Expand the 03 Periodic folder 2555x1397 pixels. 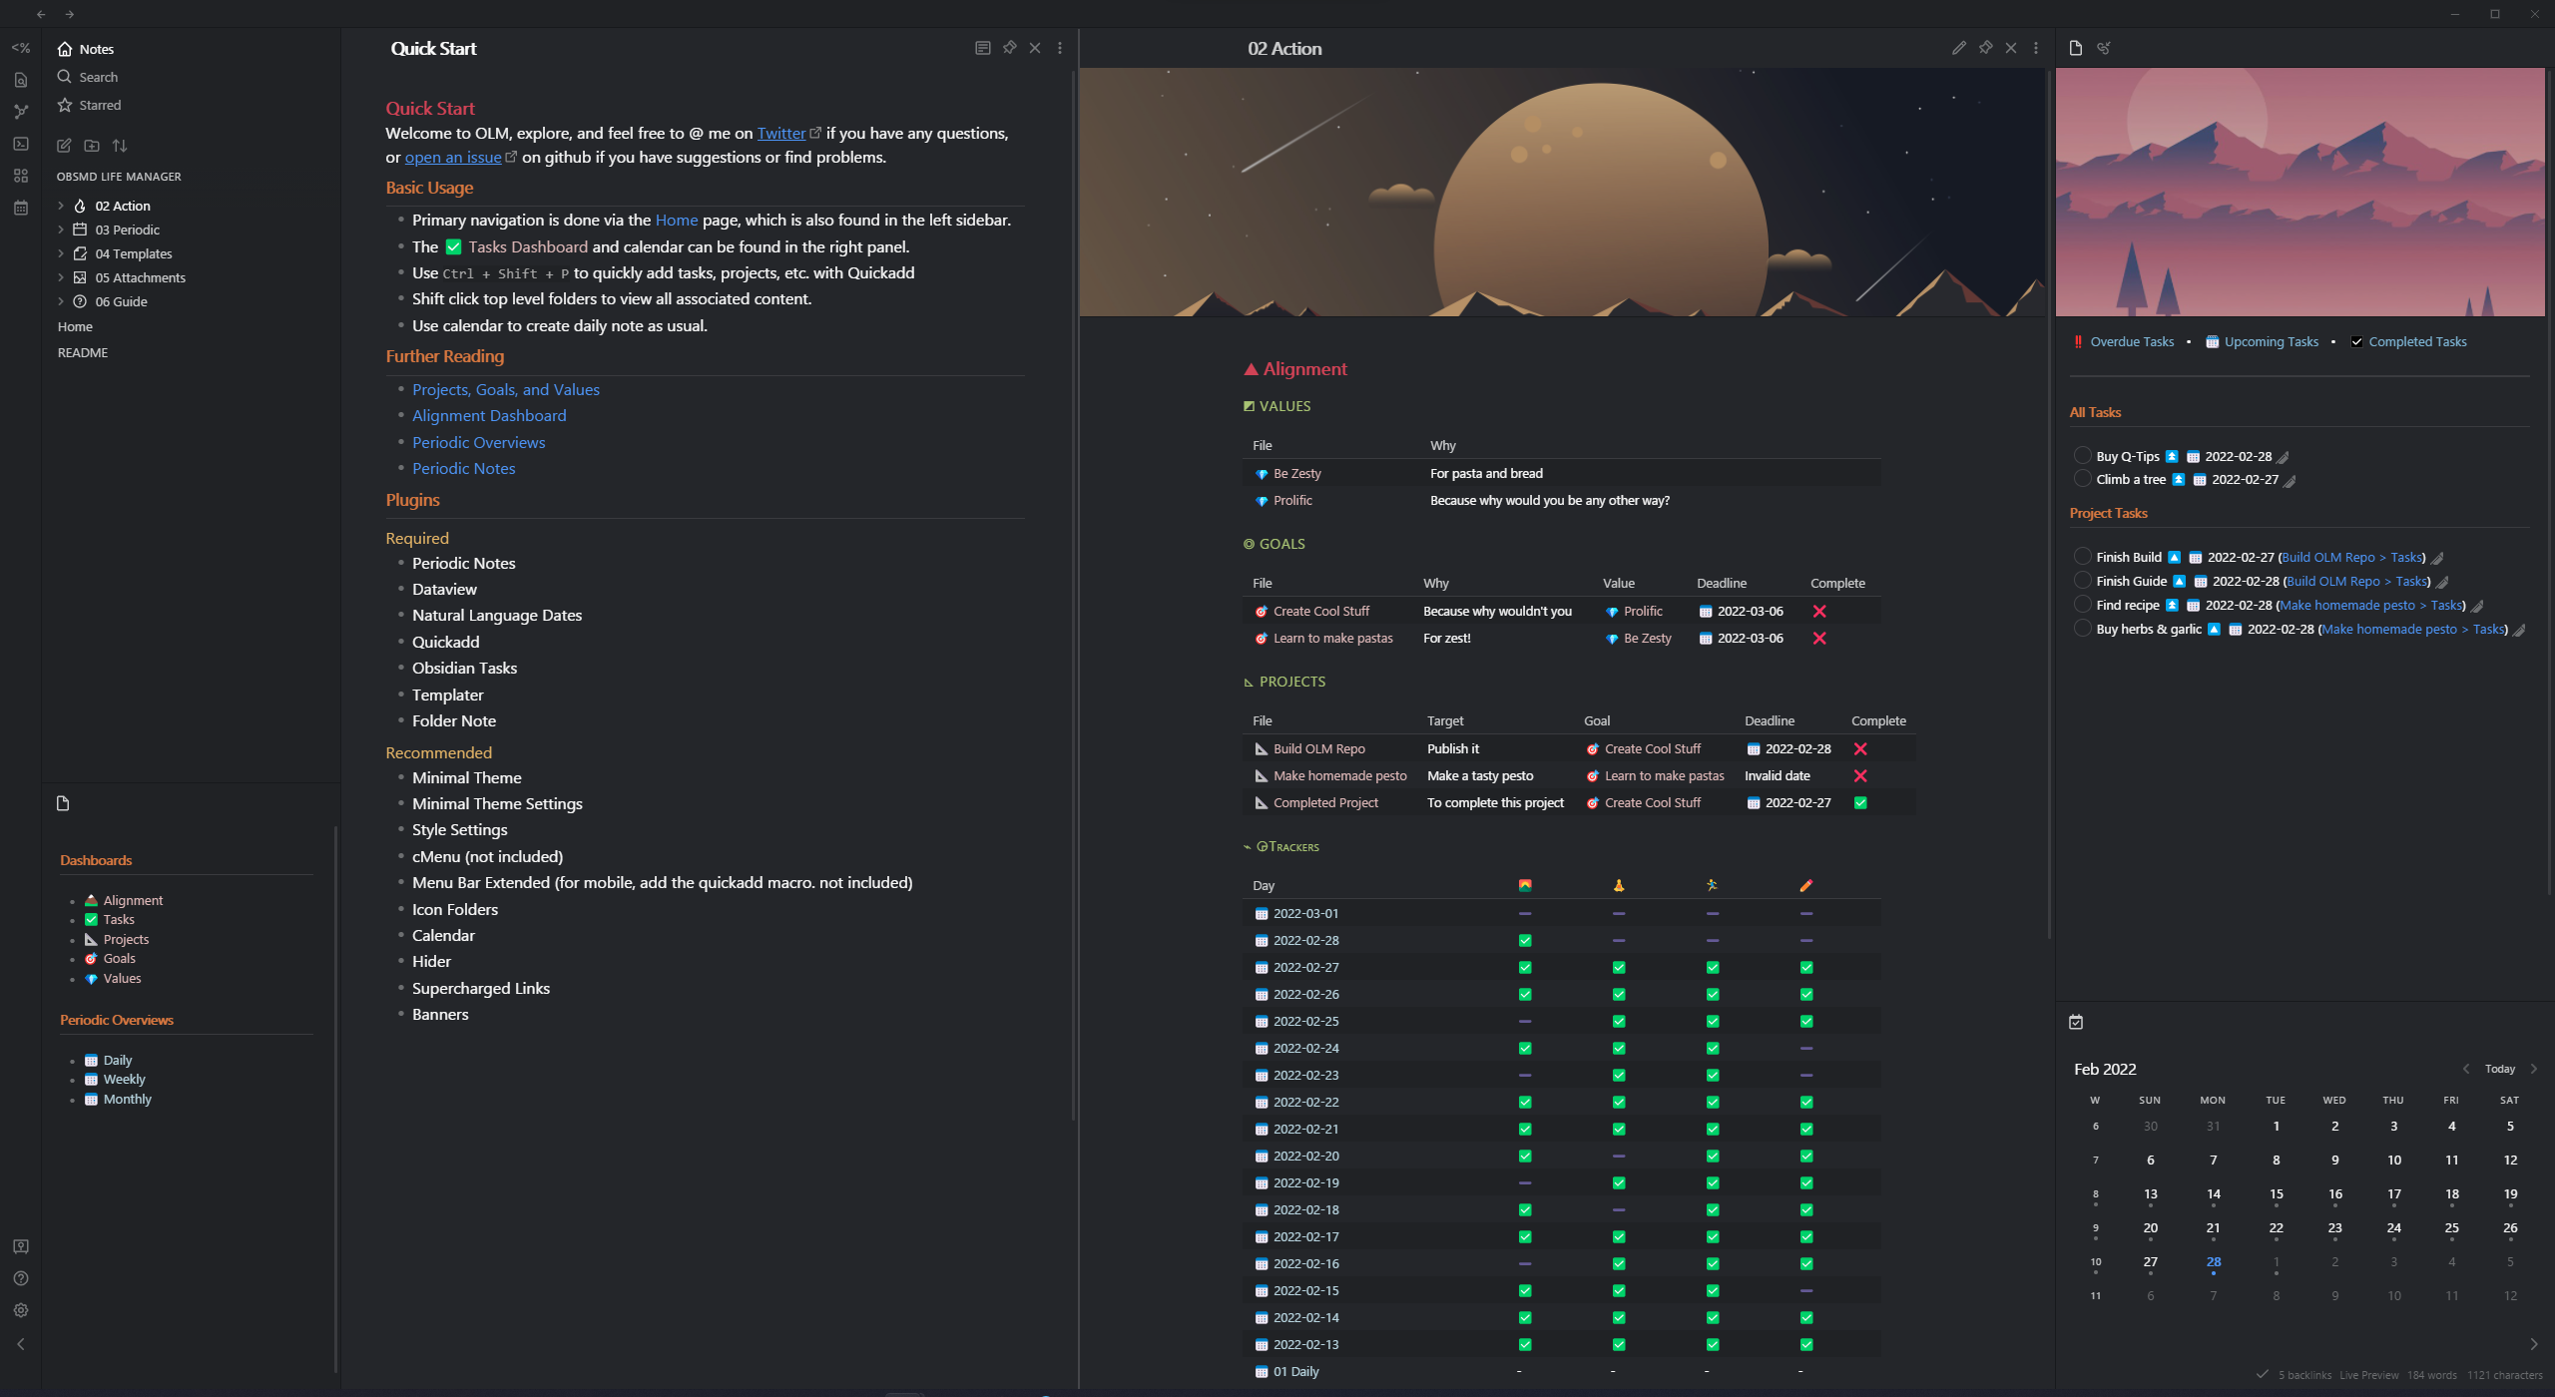coord(61,230)
